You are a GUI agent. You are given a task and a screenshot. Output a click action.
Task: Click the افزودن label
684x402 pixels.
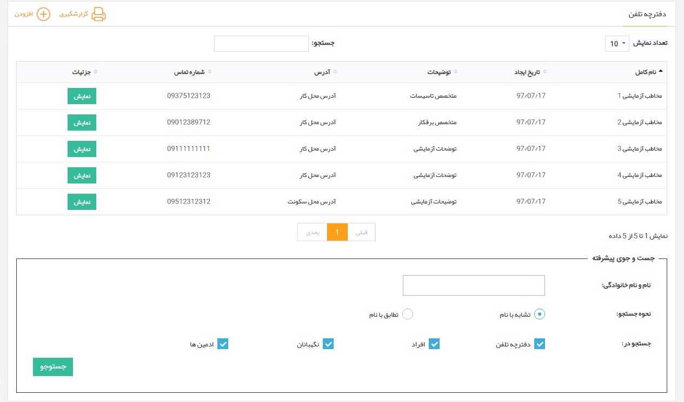click(x=23, y=15)
